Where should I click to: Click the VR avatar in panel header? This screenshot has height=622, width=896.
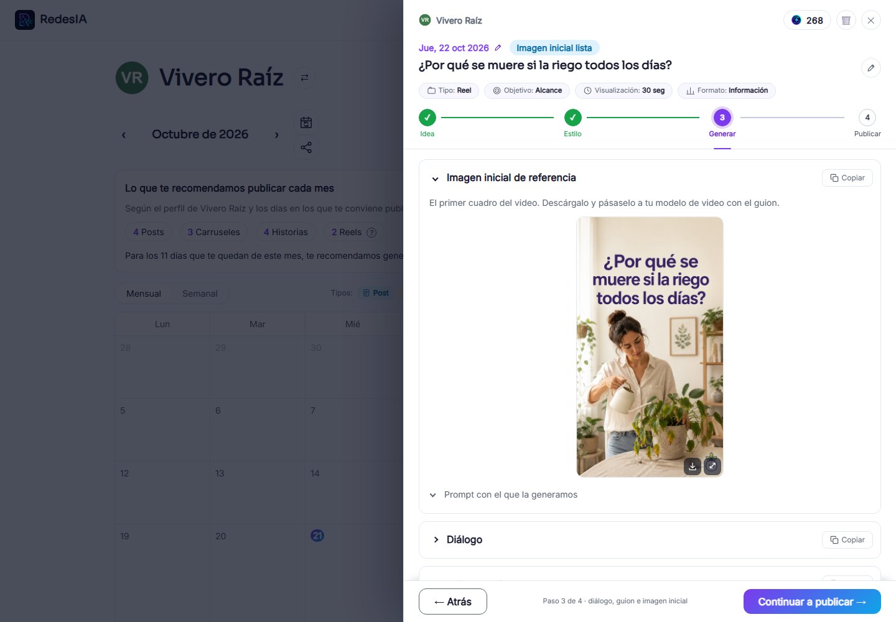pyautogui.click(x=425, y=20)
